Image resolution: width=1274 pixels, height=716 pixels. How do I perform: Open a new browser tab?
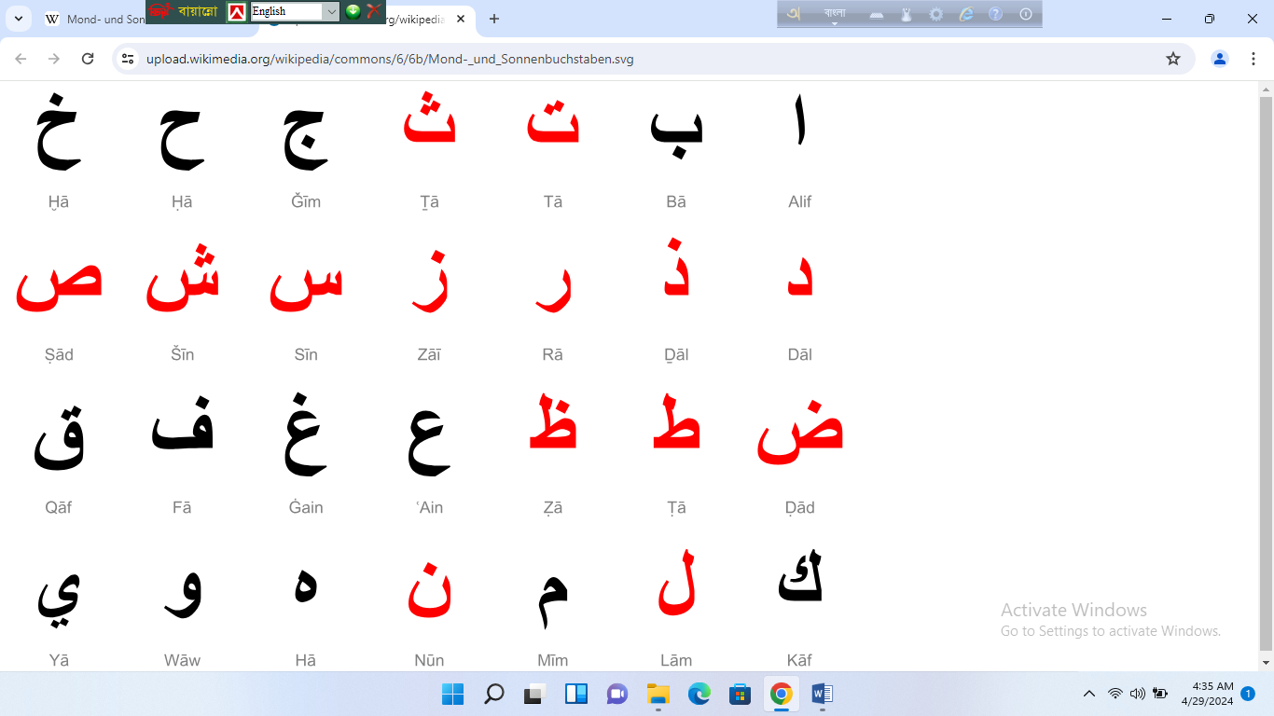point(494,19)
